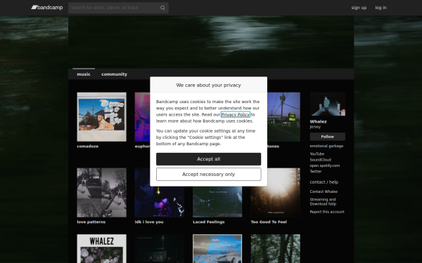Switch to the community tab
Viewport: 422px width, 263px height.
114,74
